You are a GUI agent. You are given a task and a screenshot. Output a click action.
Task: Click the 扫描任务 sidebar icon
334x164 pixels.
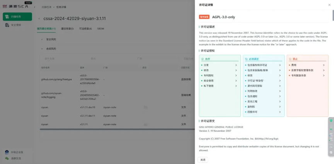coord(7,17)
